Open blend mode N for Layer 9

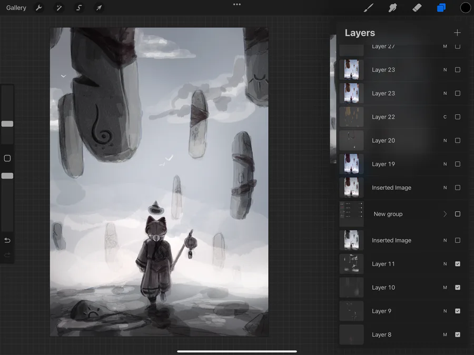[445, 311]
